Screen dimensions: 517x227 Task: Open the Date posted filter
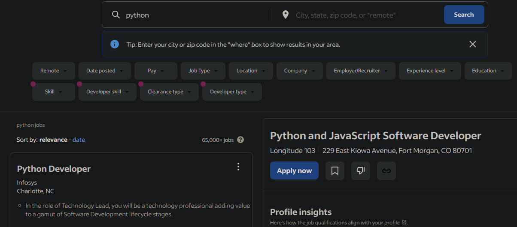pos(105,71)
